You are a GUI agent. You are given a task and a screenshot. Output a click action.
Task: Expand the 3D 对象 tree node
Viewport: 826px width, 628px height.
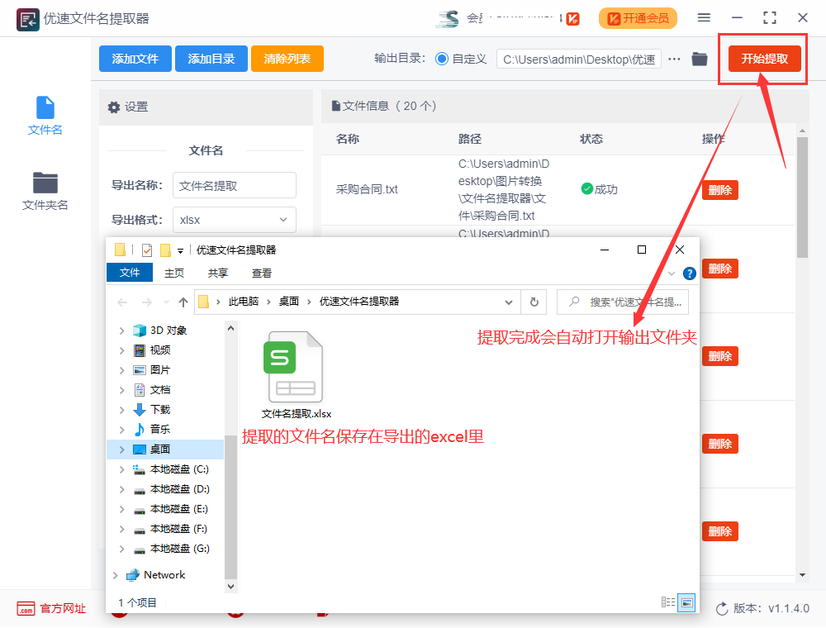pos(121,331)
